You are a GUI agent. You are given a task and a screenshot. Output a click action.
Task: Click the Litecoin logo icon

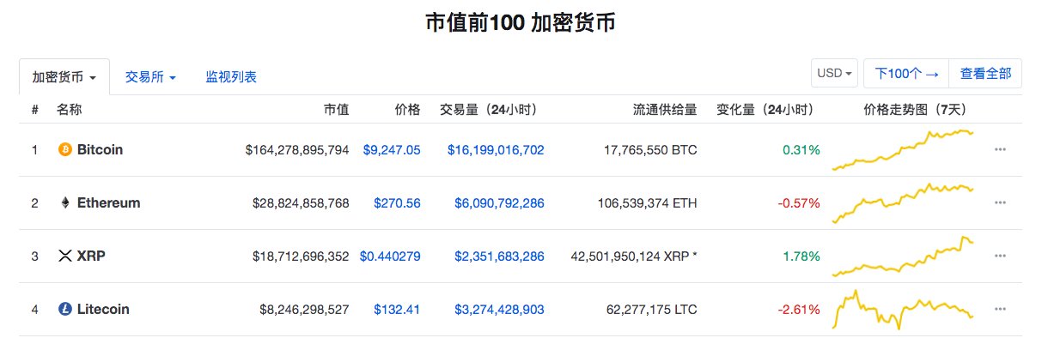click(64, 310)
